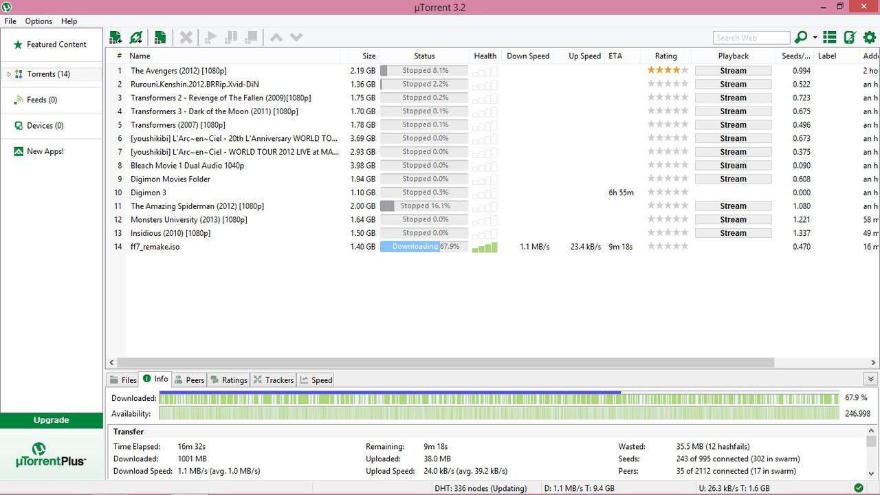Open Preferences with the gear icon

click(869, 37)
